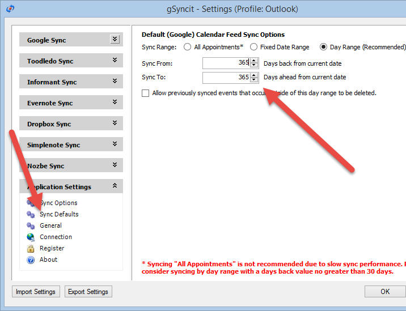
Task: Collapse the Application Settings section
Action: (115, 185)
